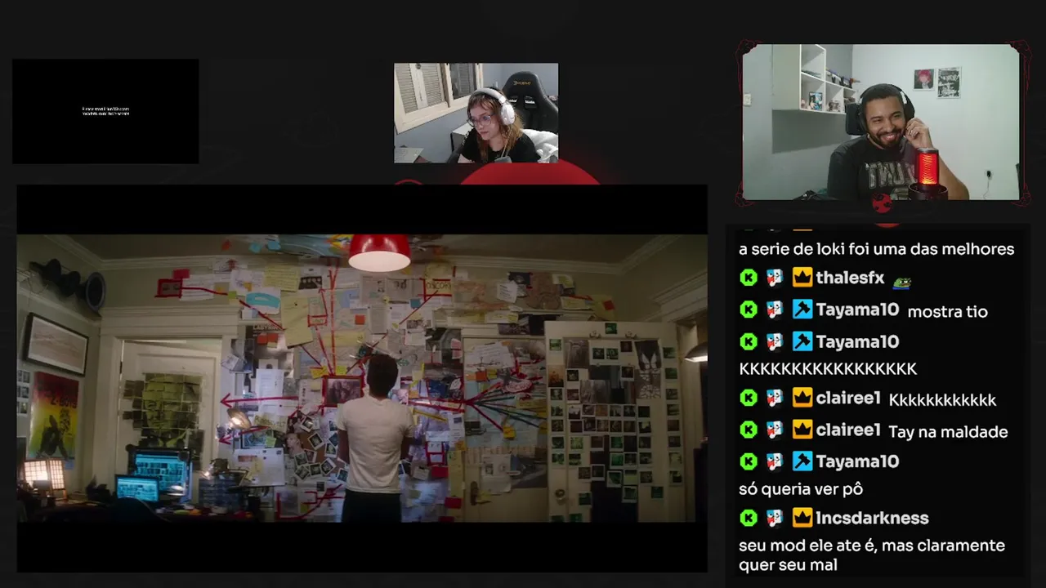
Task: Click the blue moderator hammer above the KKKKKKKK message
Action: click(x=802, y=341)
